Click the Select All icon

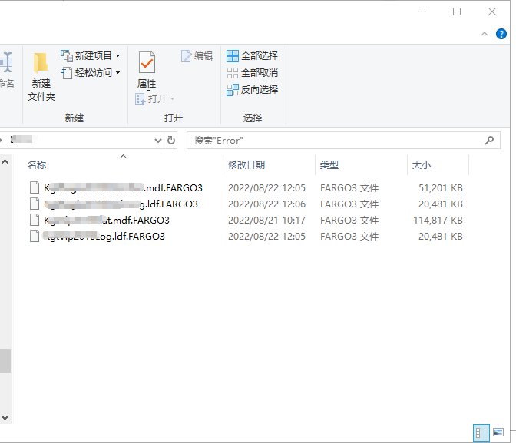click(233, 56)
